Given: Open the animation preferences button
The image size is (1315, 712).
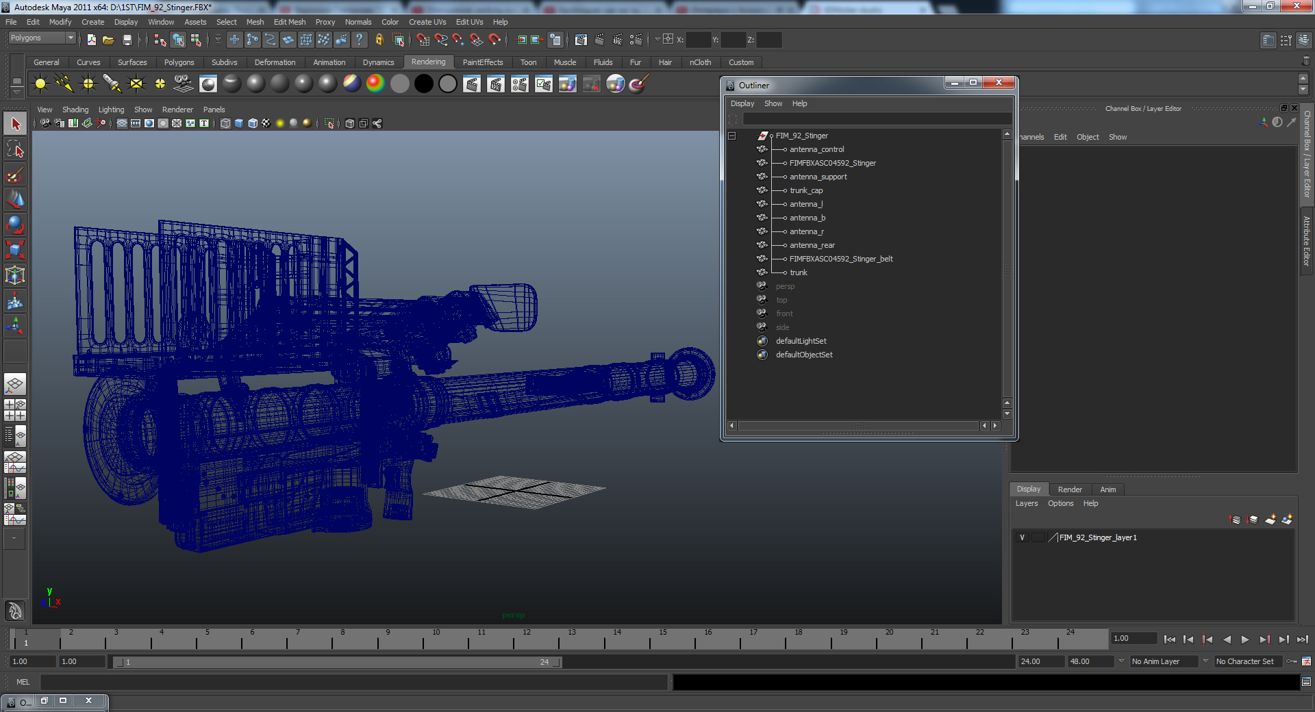Looking at the screenshot, I should [x=1306, y=661].
